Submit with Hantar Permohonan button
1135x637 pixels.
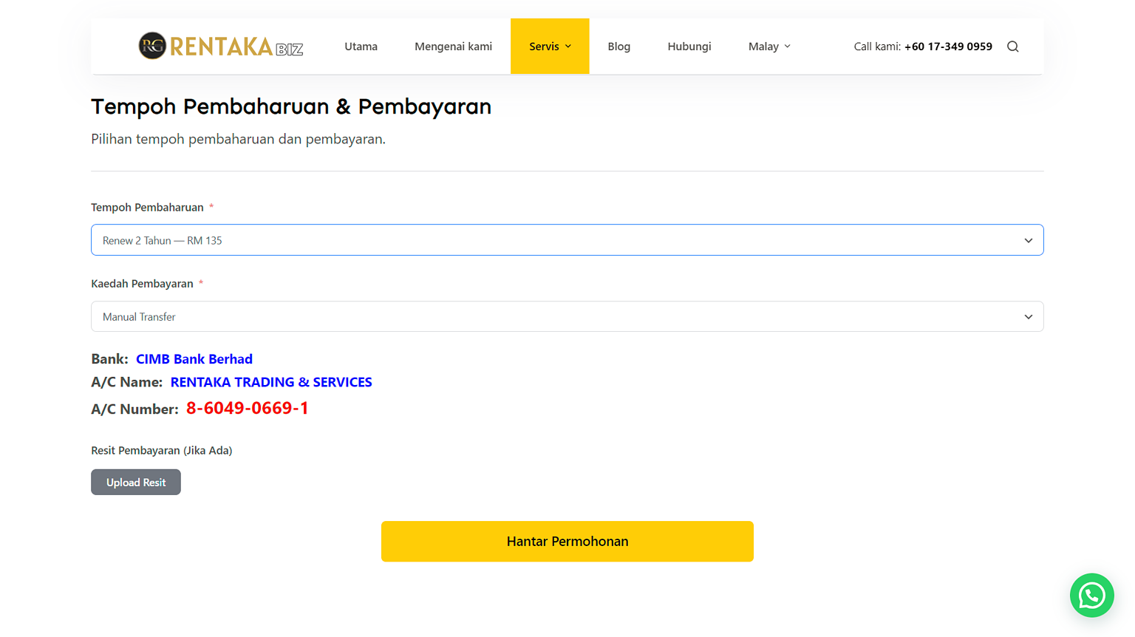click(567, 541)
